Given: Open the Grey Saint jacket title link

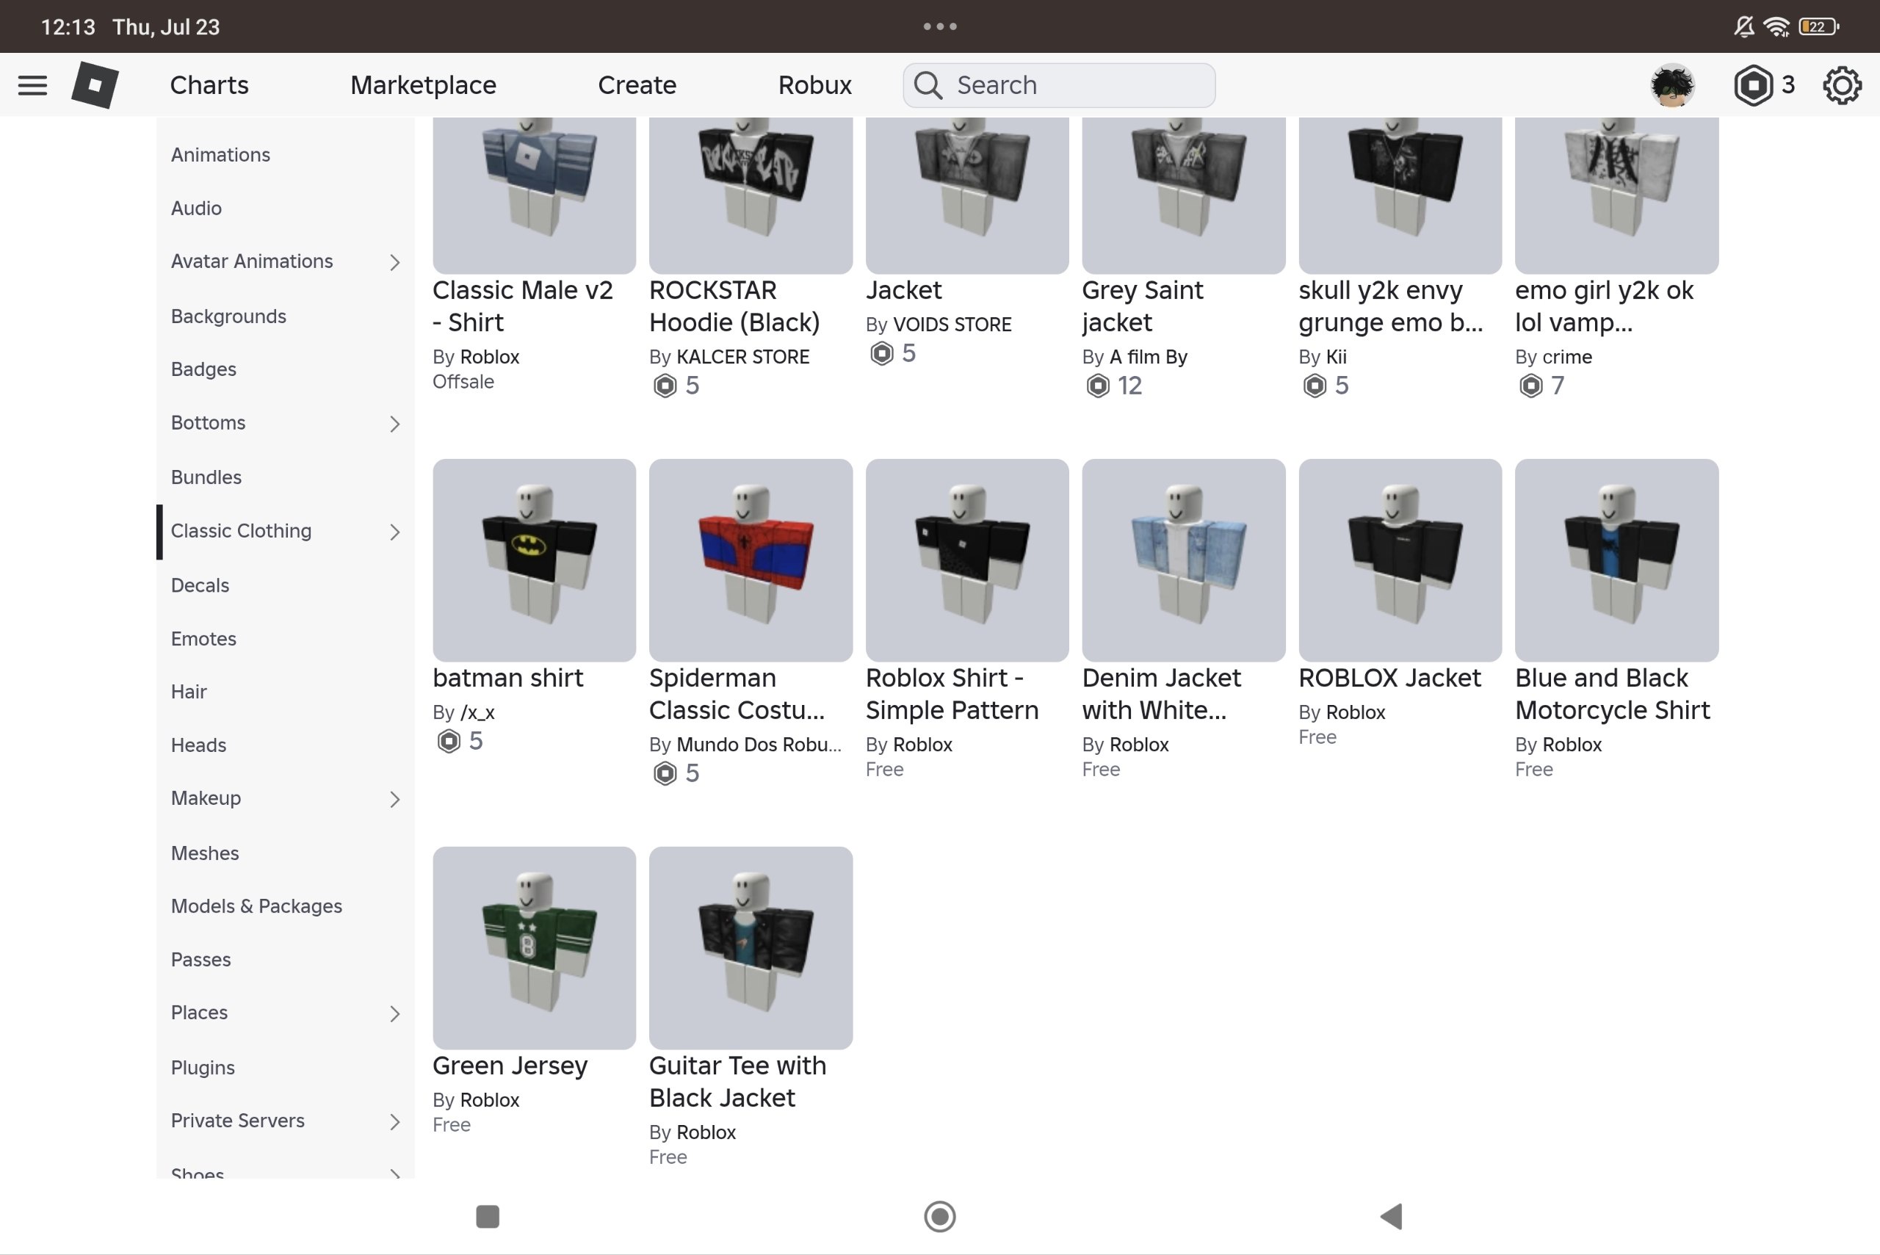Looking at the screenshot, I should tap(1142, 305).
